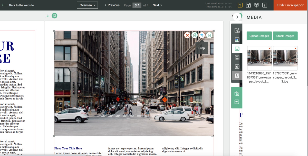Click the replace image icon on photo

pos(209,35)
